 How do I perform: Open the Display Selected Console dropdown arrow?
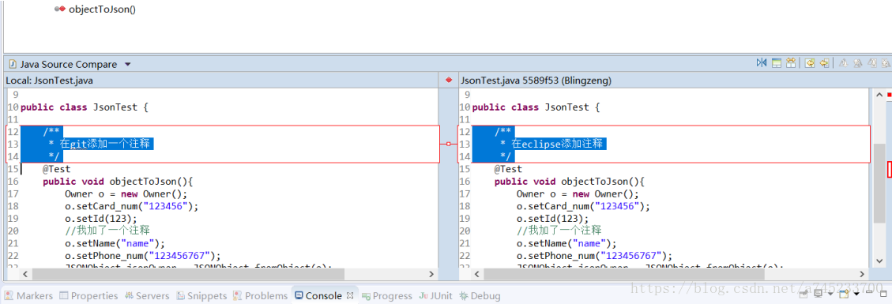pos(830,294)
